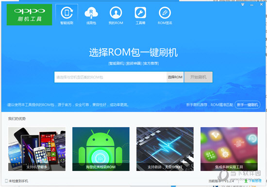The height and width of the screenshot is (187, 267).
Task: Click the ROM package path input field
Action: pos(110,77)
